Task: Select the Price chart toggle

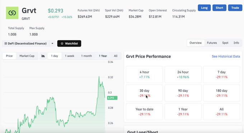Action: click(x=9, y=56)
